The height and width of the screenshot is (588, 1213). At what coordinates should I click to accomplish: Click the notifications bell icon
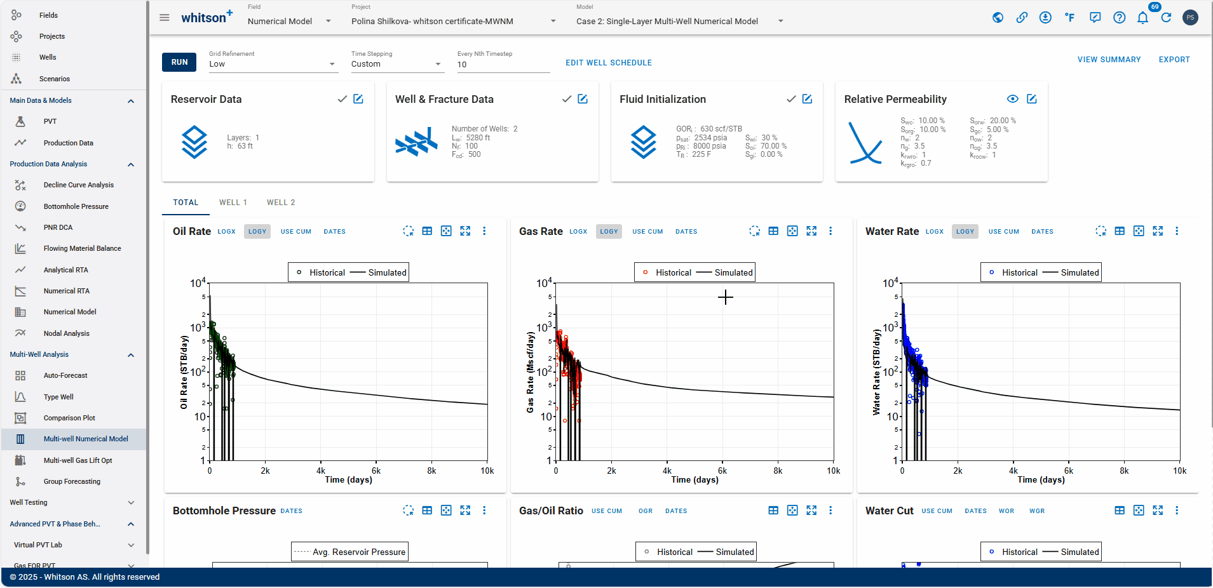point(1142,18)
